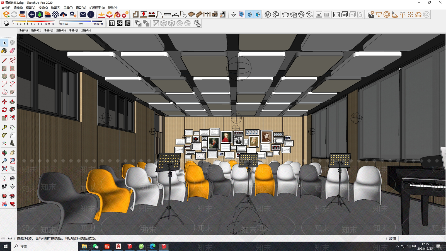Switch to scene tab 场景号6
The width and height of the screenshot is (446, 251).
tap(86, 30)
